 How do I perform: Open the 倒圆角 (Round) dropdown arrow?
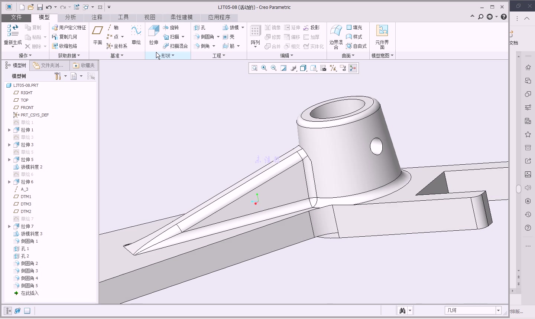pyautogui.click(x=218, y=37)
